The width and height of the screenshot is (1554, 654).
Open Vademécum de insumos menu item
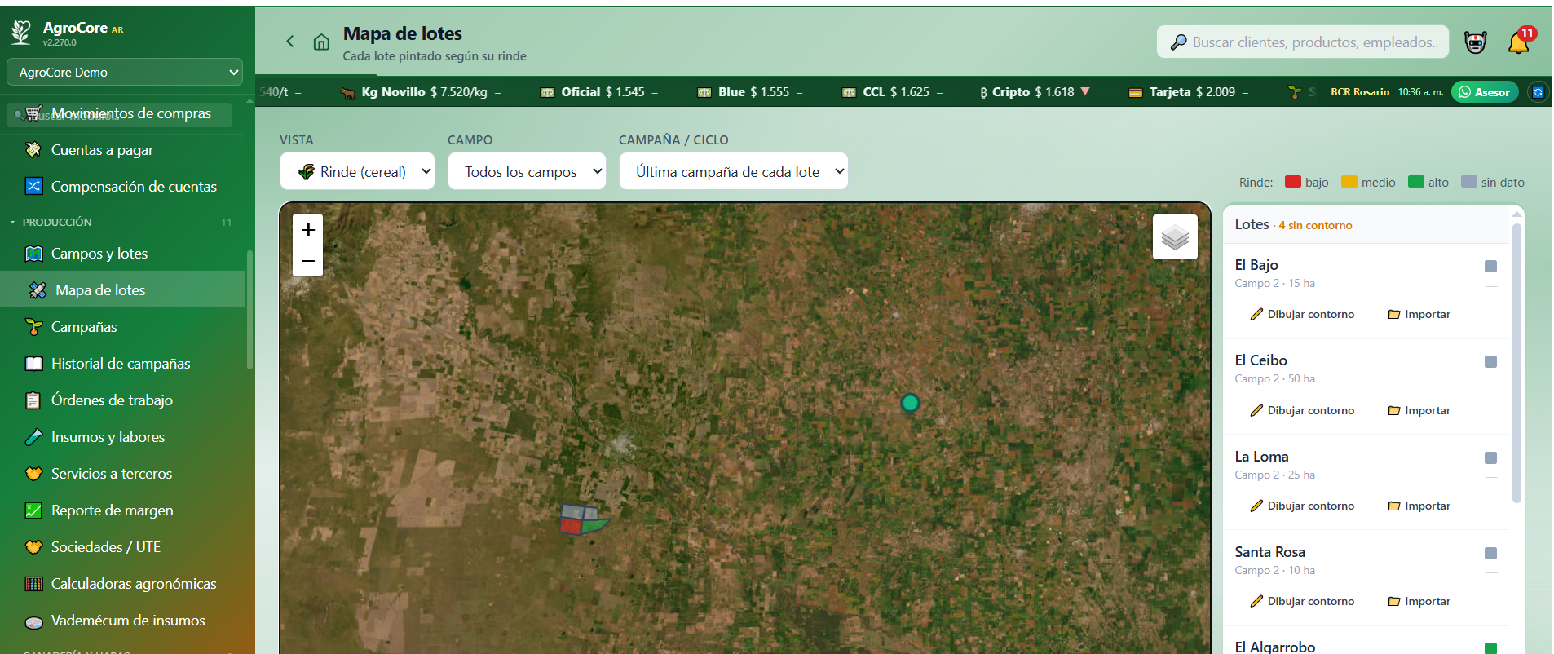[x=122, y=621]
